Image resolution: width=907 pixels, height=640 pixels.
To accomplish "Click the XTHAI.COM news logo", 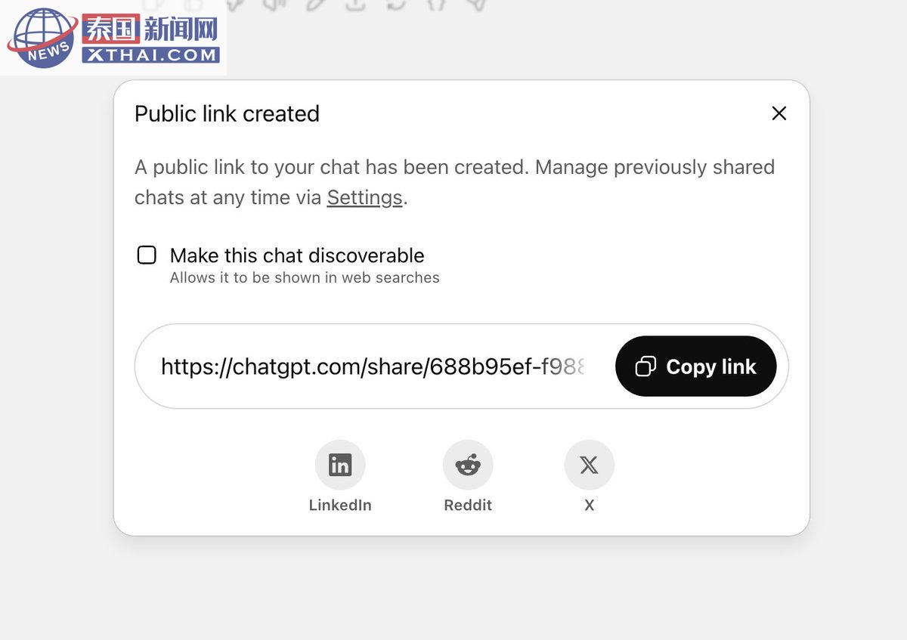I will [113, 38].
